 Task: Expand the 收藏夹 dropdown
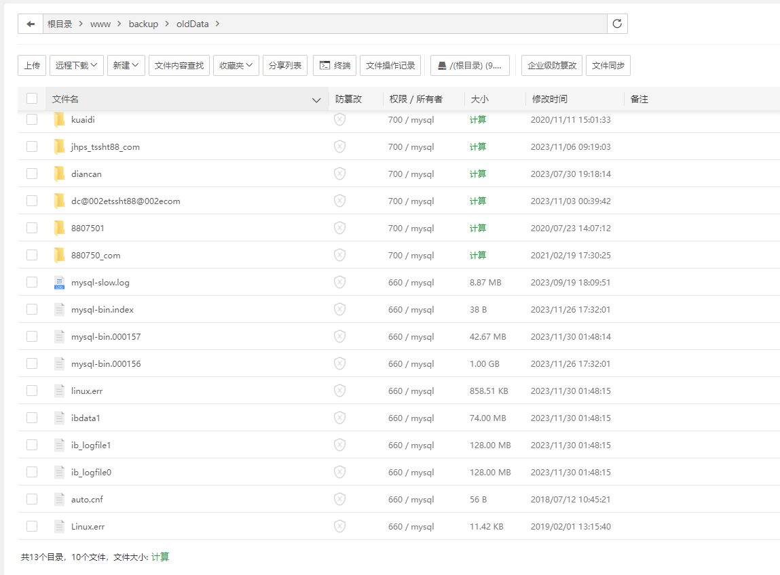pos(236,66)
